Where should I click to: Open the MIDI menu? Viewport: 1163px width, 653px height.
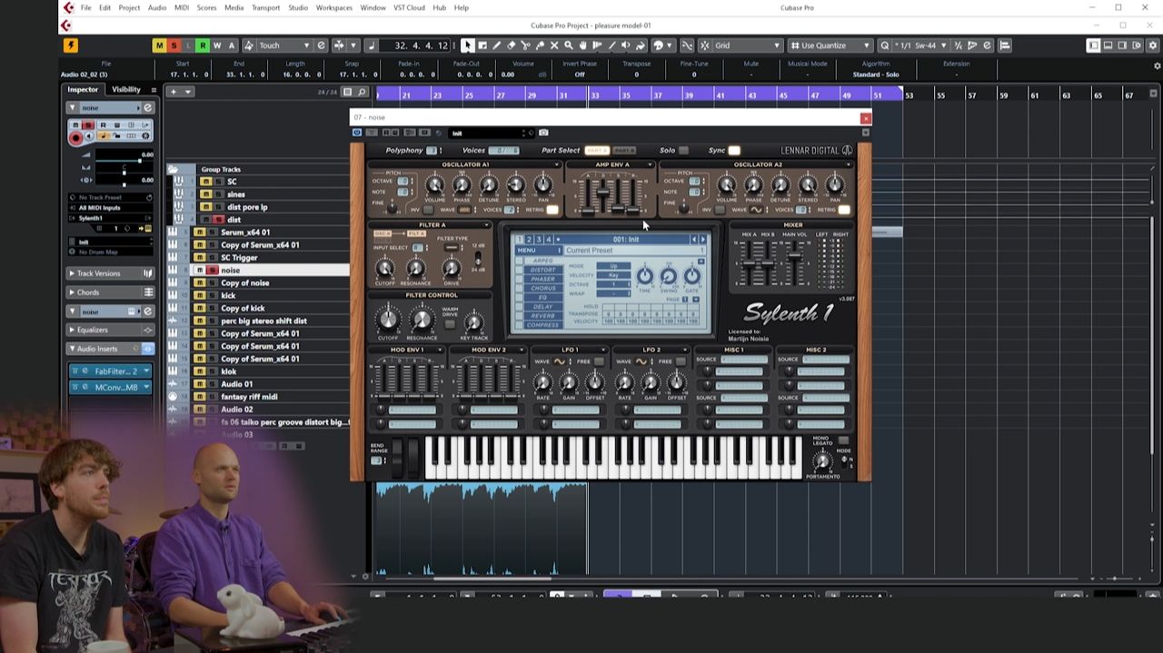point(181,7)
